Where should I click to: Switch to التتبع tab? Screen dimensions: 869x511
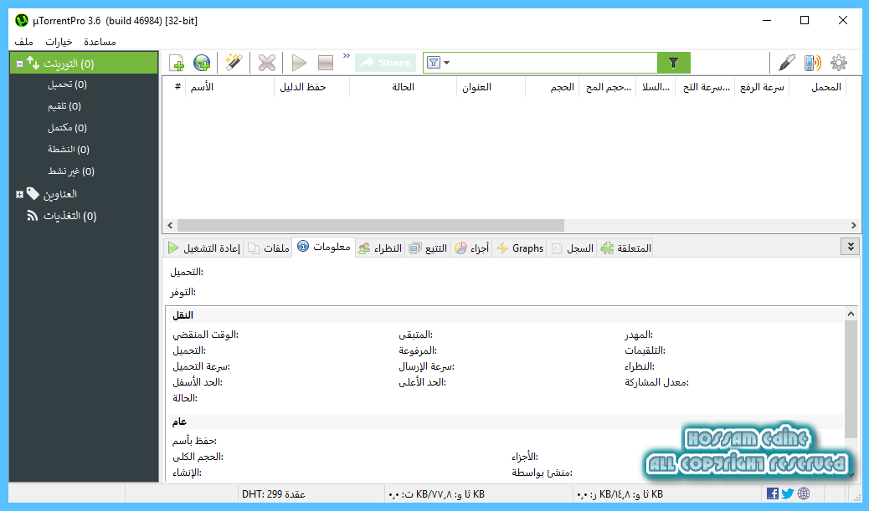(x=428, y=248)
